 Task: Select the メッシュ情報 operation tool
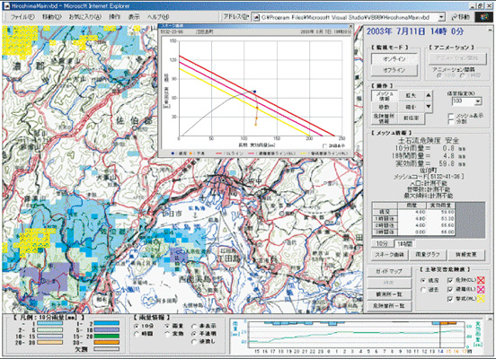click(x=385, y=96)
